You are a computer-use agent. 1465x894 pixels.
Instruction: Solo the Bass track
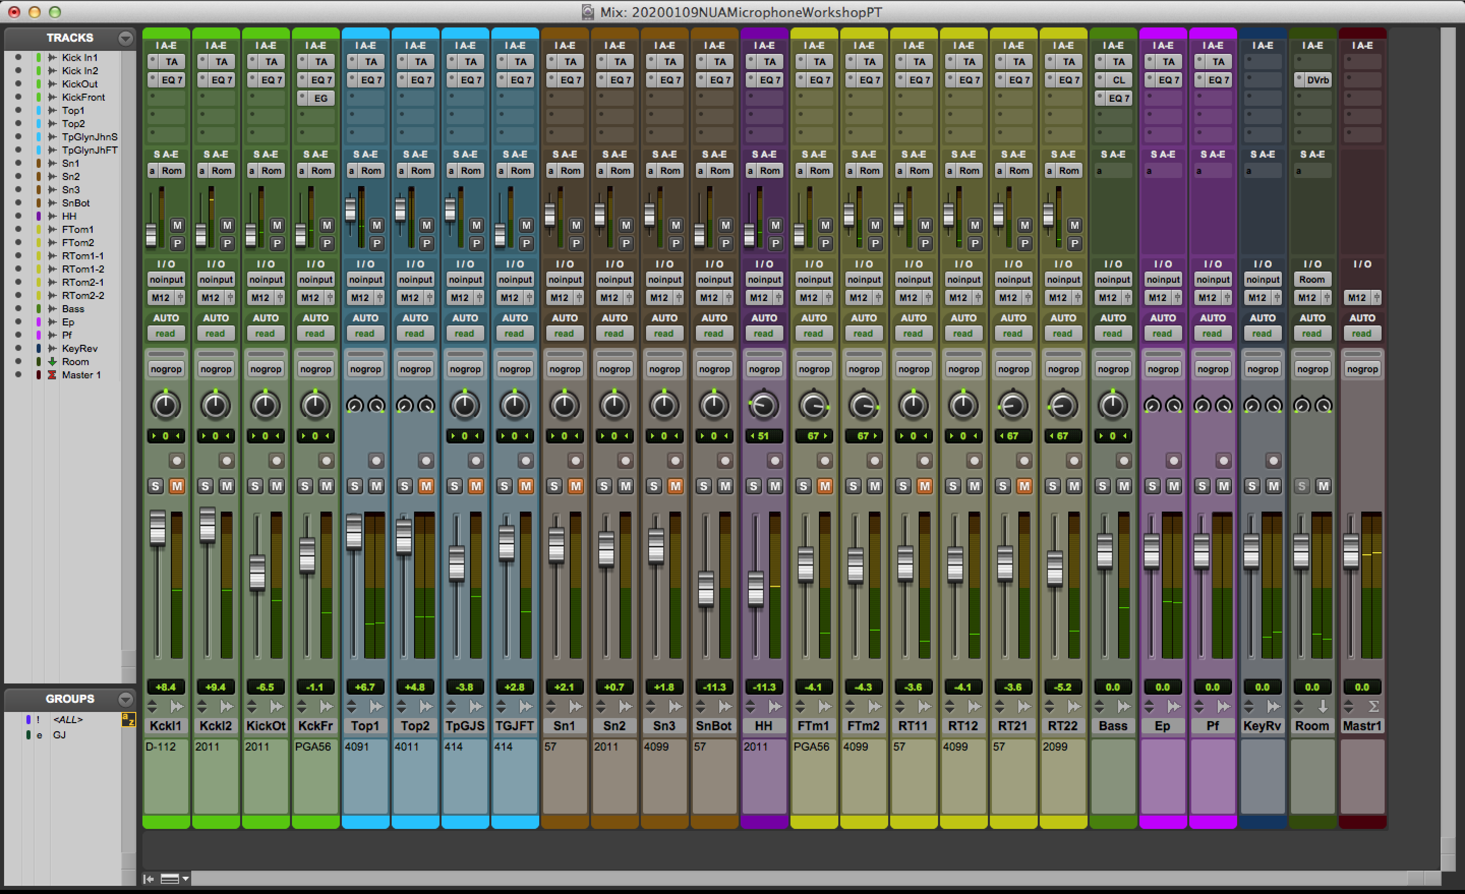(x=1102, y=486)
